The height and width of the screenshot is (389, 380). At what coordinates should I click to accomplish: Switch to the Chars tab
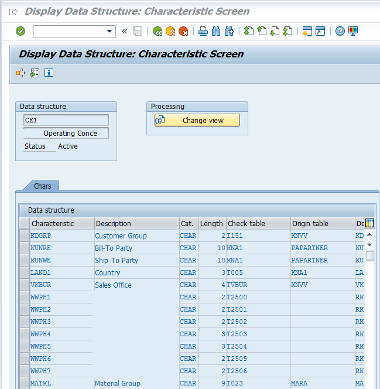click(x=42, y=186)
